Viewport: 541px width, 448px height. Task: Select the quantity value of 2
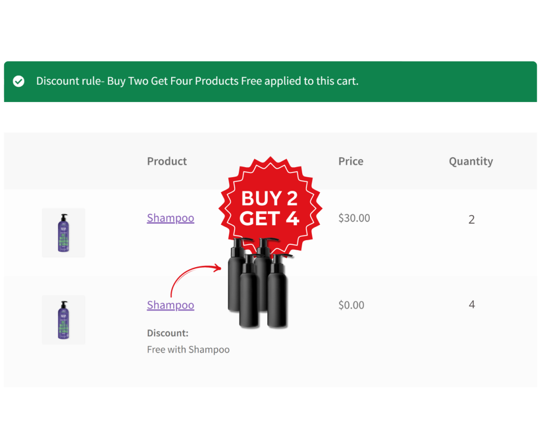(471, 219)
